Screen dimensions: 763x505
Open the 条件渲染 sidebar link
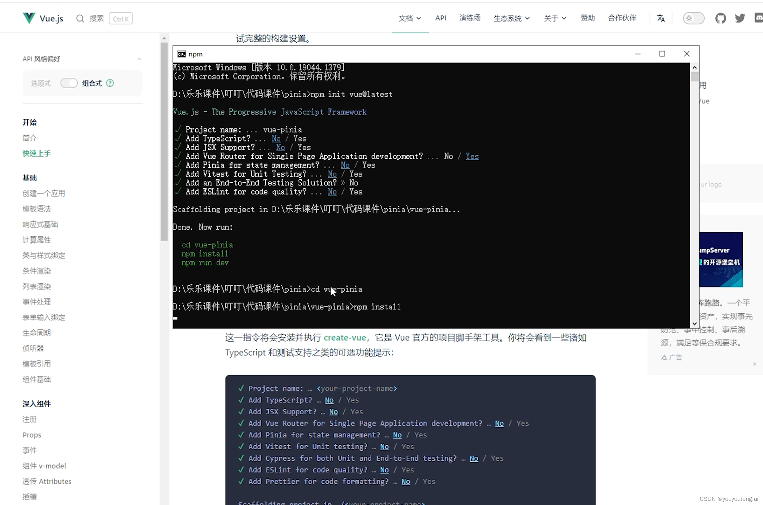click(37, 271)
